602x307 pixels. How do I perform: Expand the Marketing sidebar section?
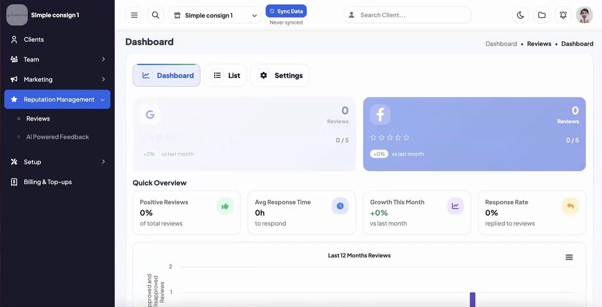coord(57,80)
